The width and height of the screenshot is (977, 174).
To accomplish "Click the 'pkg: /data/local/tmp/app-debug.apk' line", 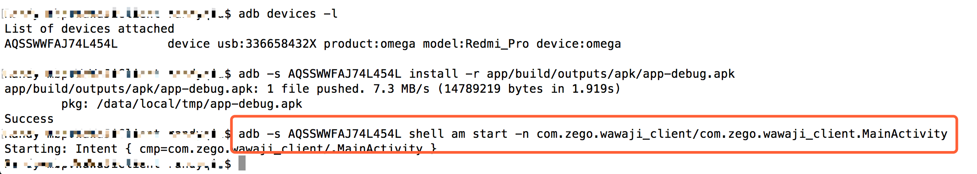I will click(x=182, y=104).
